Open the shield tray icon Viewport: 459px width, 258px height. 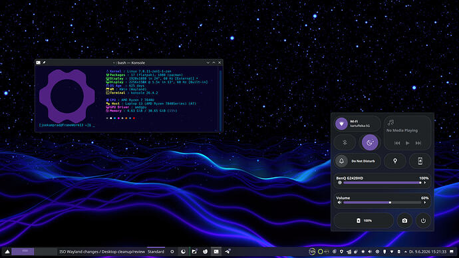pyautogui.click(x=341, y=251)
